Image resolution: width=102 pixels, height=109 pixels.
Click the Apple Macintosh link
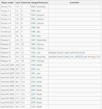pos(77,53)
